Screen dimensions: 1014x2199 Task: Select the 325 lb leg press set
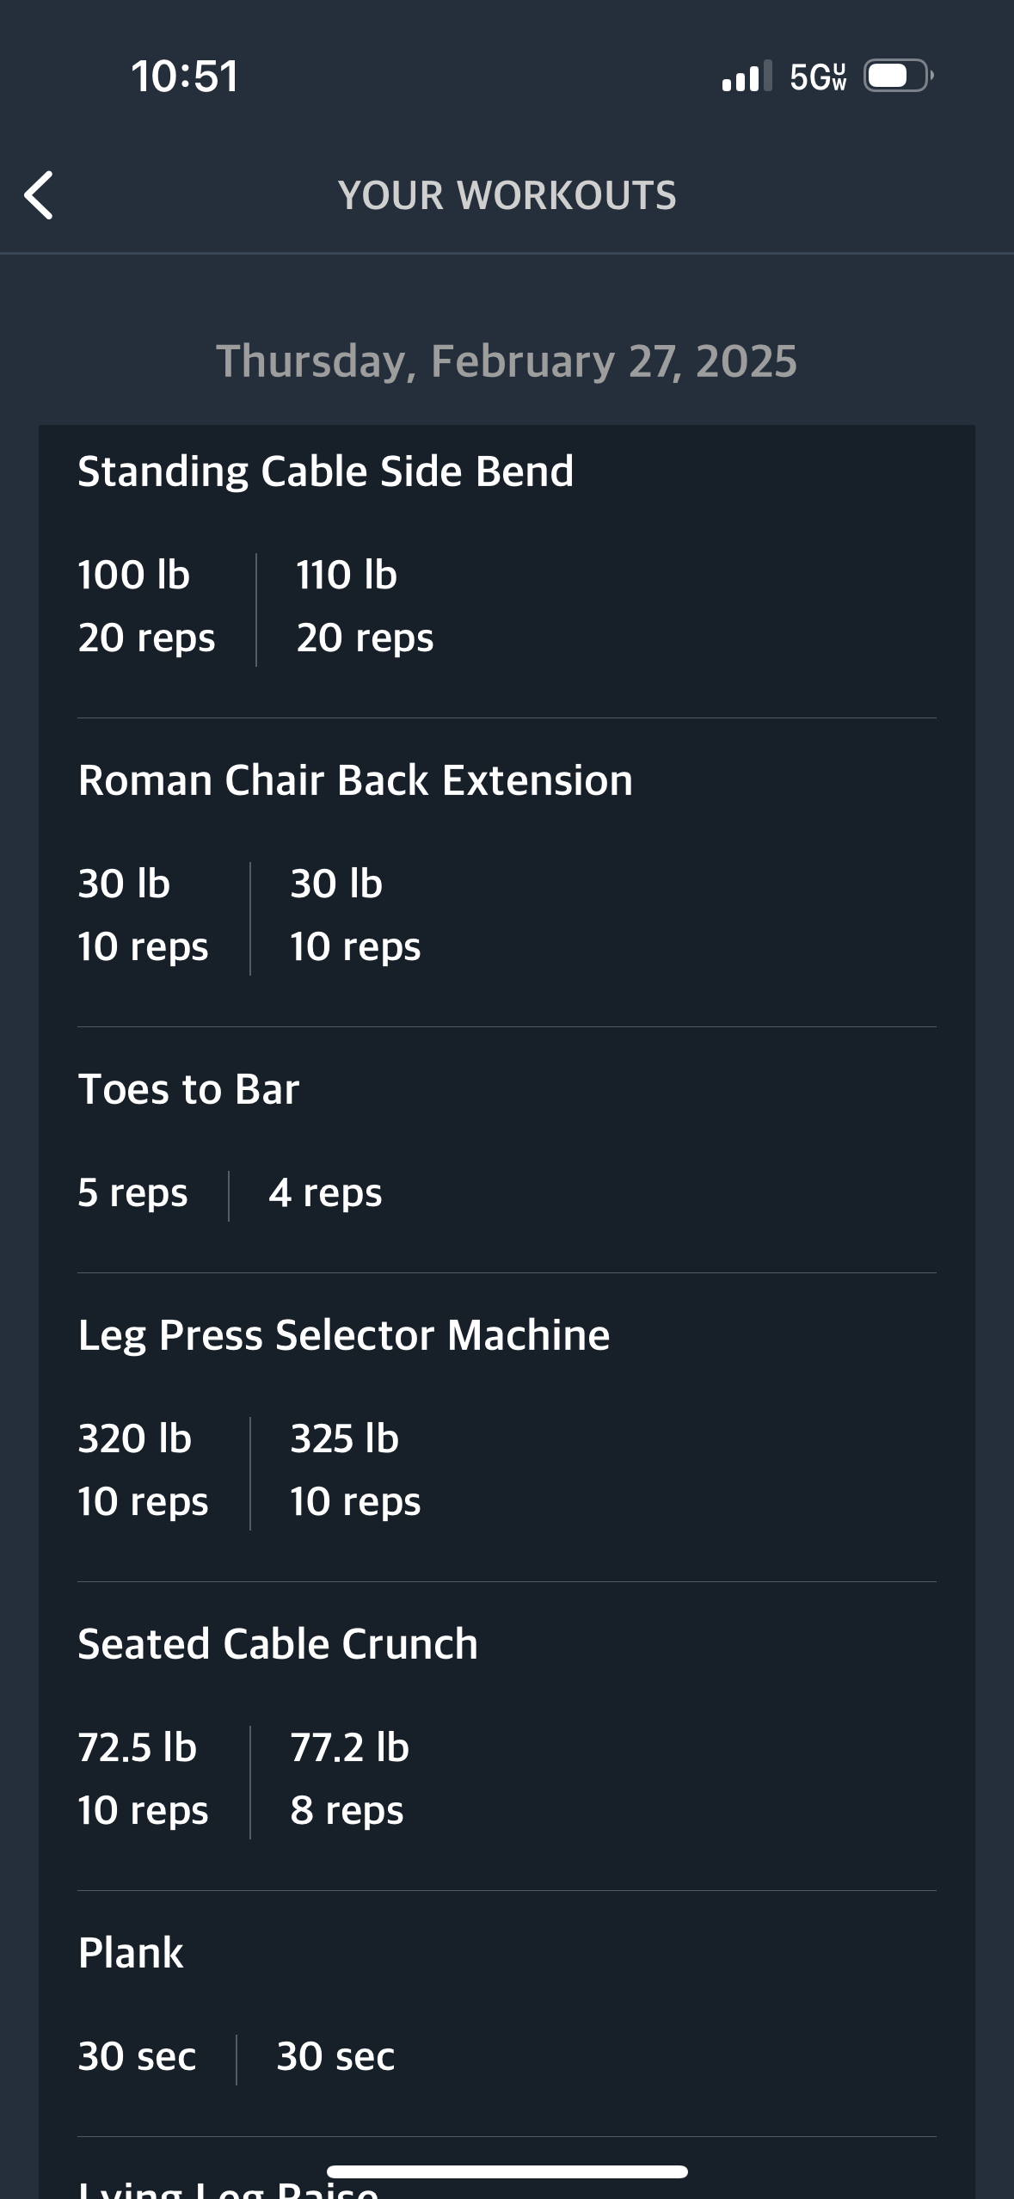355,1470
